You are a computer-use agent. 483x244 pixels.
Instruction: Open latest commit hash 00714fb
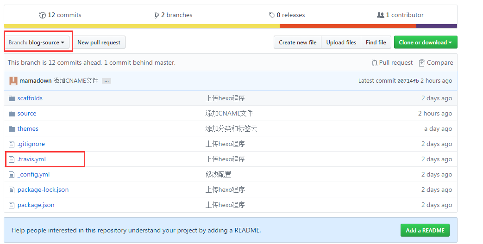[408, 81]
